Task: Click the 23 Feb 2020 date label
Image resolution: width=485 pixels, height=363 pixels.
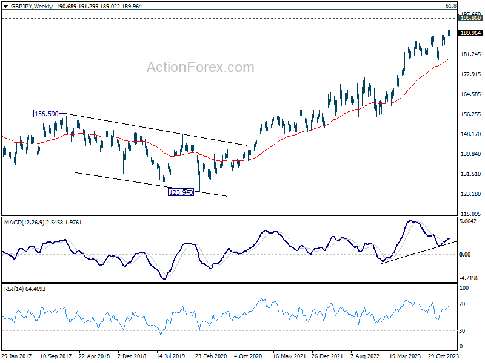Action: 211,356
